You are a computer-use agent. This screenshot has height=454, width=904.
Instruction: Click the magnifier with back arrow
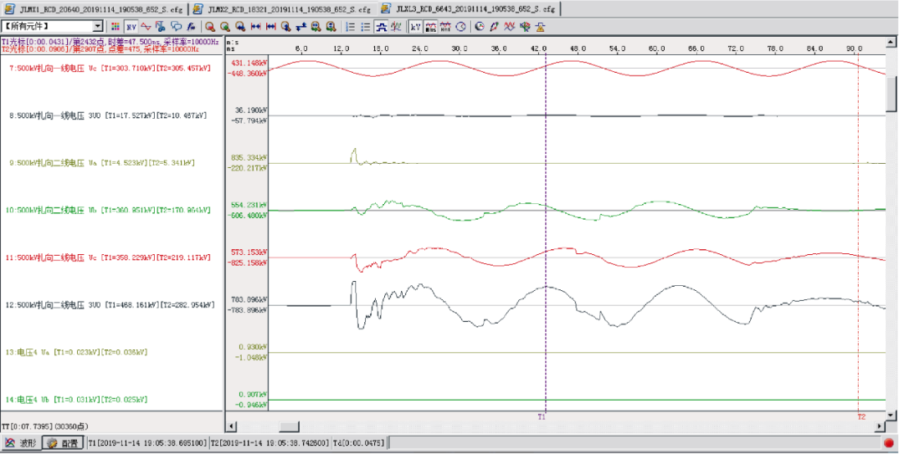point(240,27)
